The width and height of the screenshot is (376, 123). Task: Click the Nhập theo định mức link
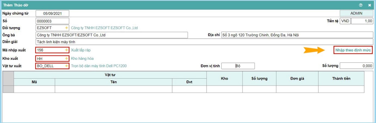353,50
